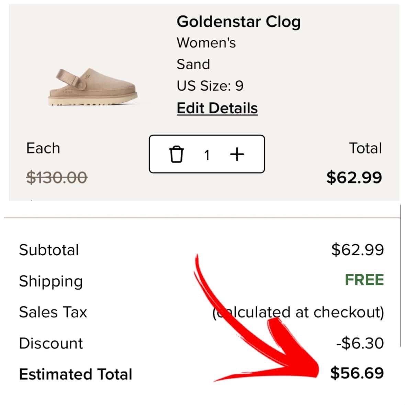Click the Total column header
This screenshot has width=405, height=405.
(365, 148)
